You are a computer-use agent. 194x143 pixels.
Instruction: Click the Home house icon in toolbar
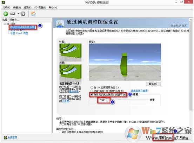(33, 14)
